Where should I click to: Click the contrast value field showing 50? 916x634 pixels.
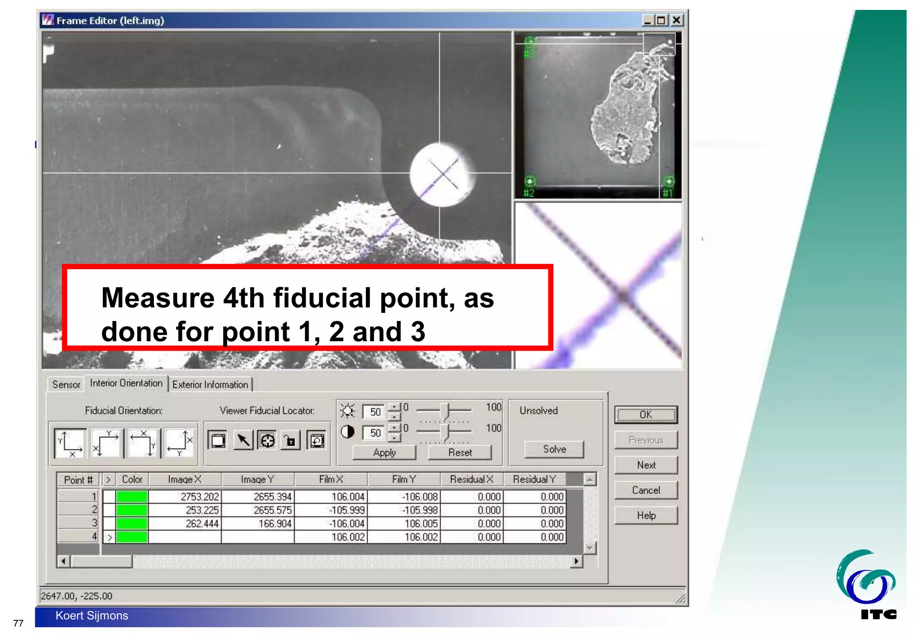click(x=374, y=432)
